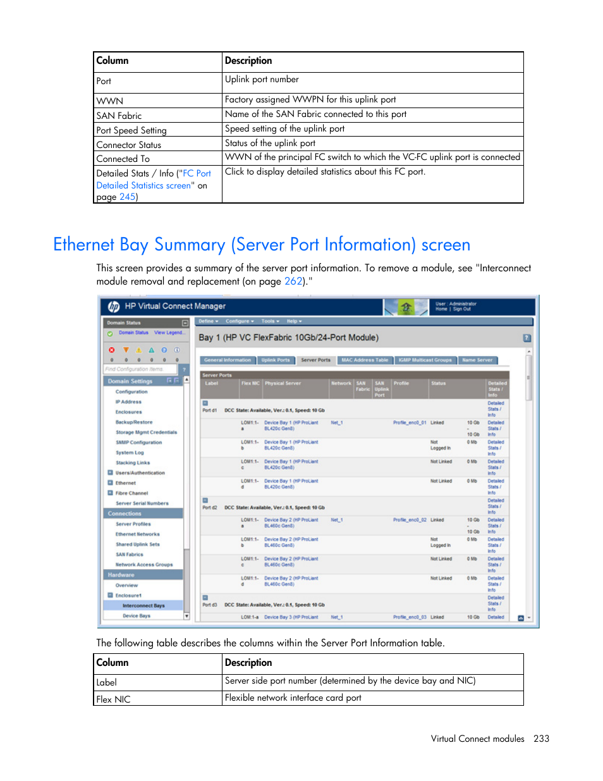The image size is (603, 781).
Task: Click the Home link in the header
Action: pos(441,309)
